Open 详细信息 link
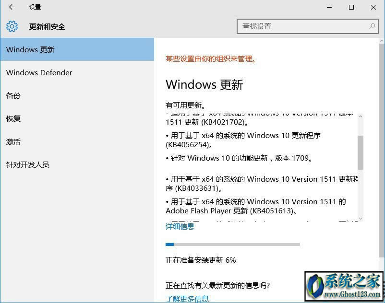 180,226
